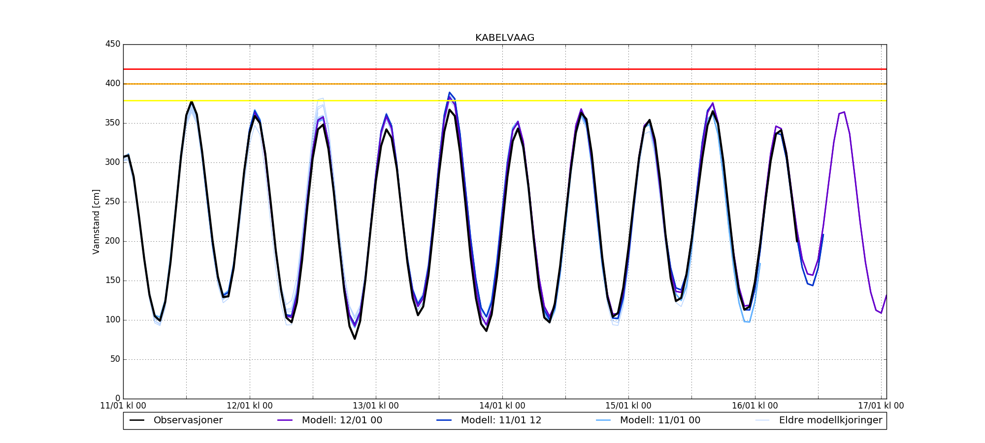Click the Modell: 11/01 00 legend label
985x443 pixels.
tap(660, 420)
